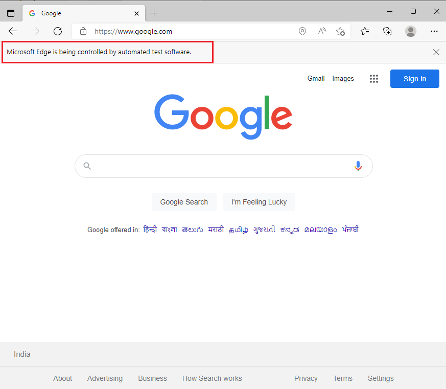Open the Business footer link

pos(152,378)
